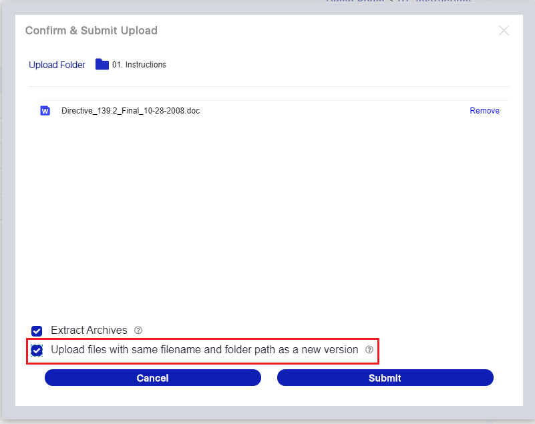Click the Confirm & Submit Upload title
The image size is (535, 424).
pyautogui.click(x=92, y=30)
